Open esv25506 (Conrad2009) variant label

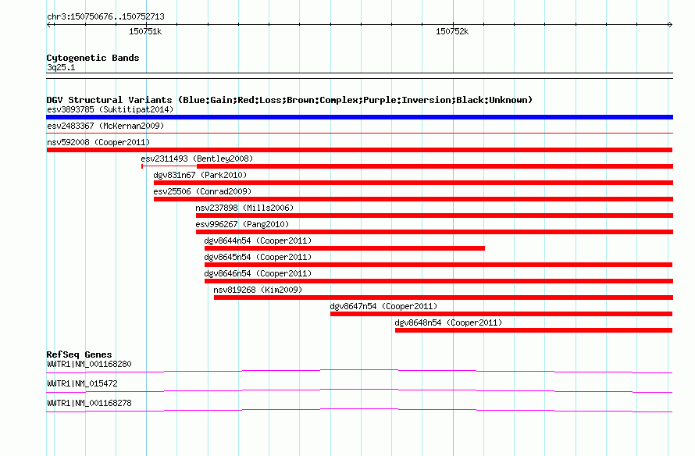coord(202,191)
